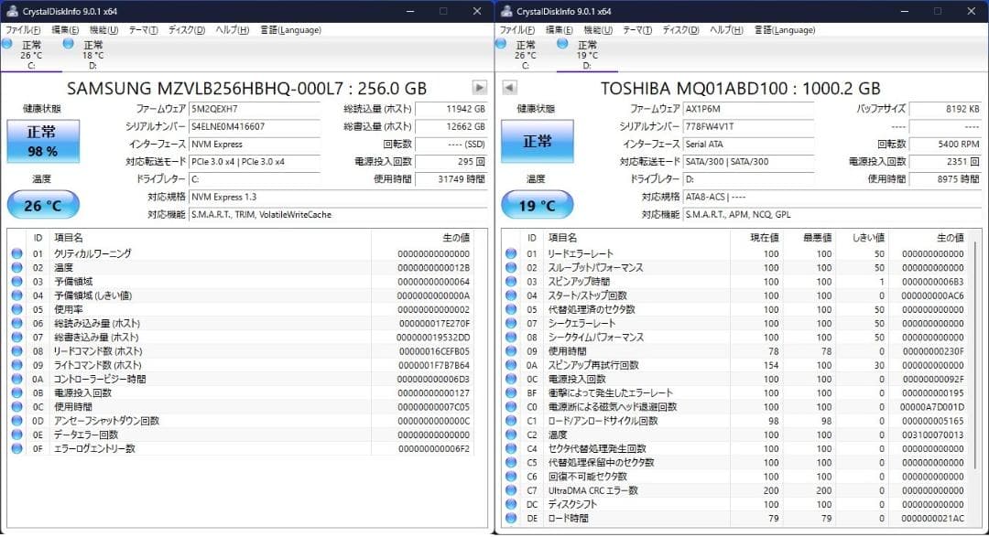Click the 19 °C temperature button
989x537 pixels.
pos(538,205)
